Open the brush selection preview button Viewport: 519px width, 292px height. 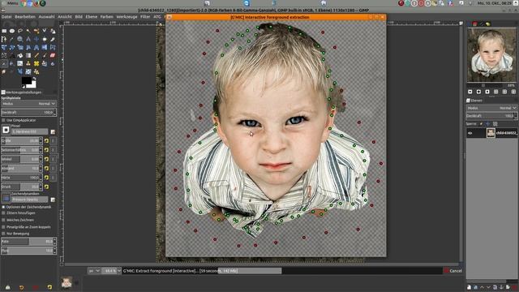tap(6, 130)
